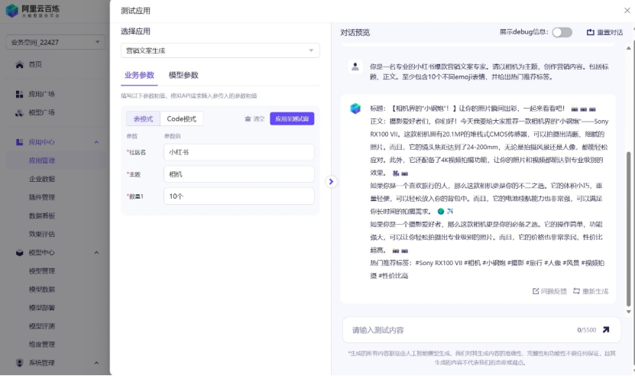Open 模型部署 in the sidebar
Image resolution: width=635 pixels, height=376 pixels.
(42, 307)
